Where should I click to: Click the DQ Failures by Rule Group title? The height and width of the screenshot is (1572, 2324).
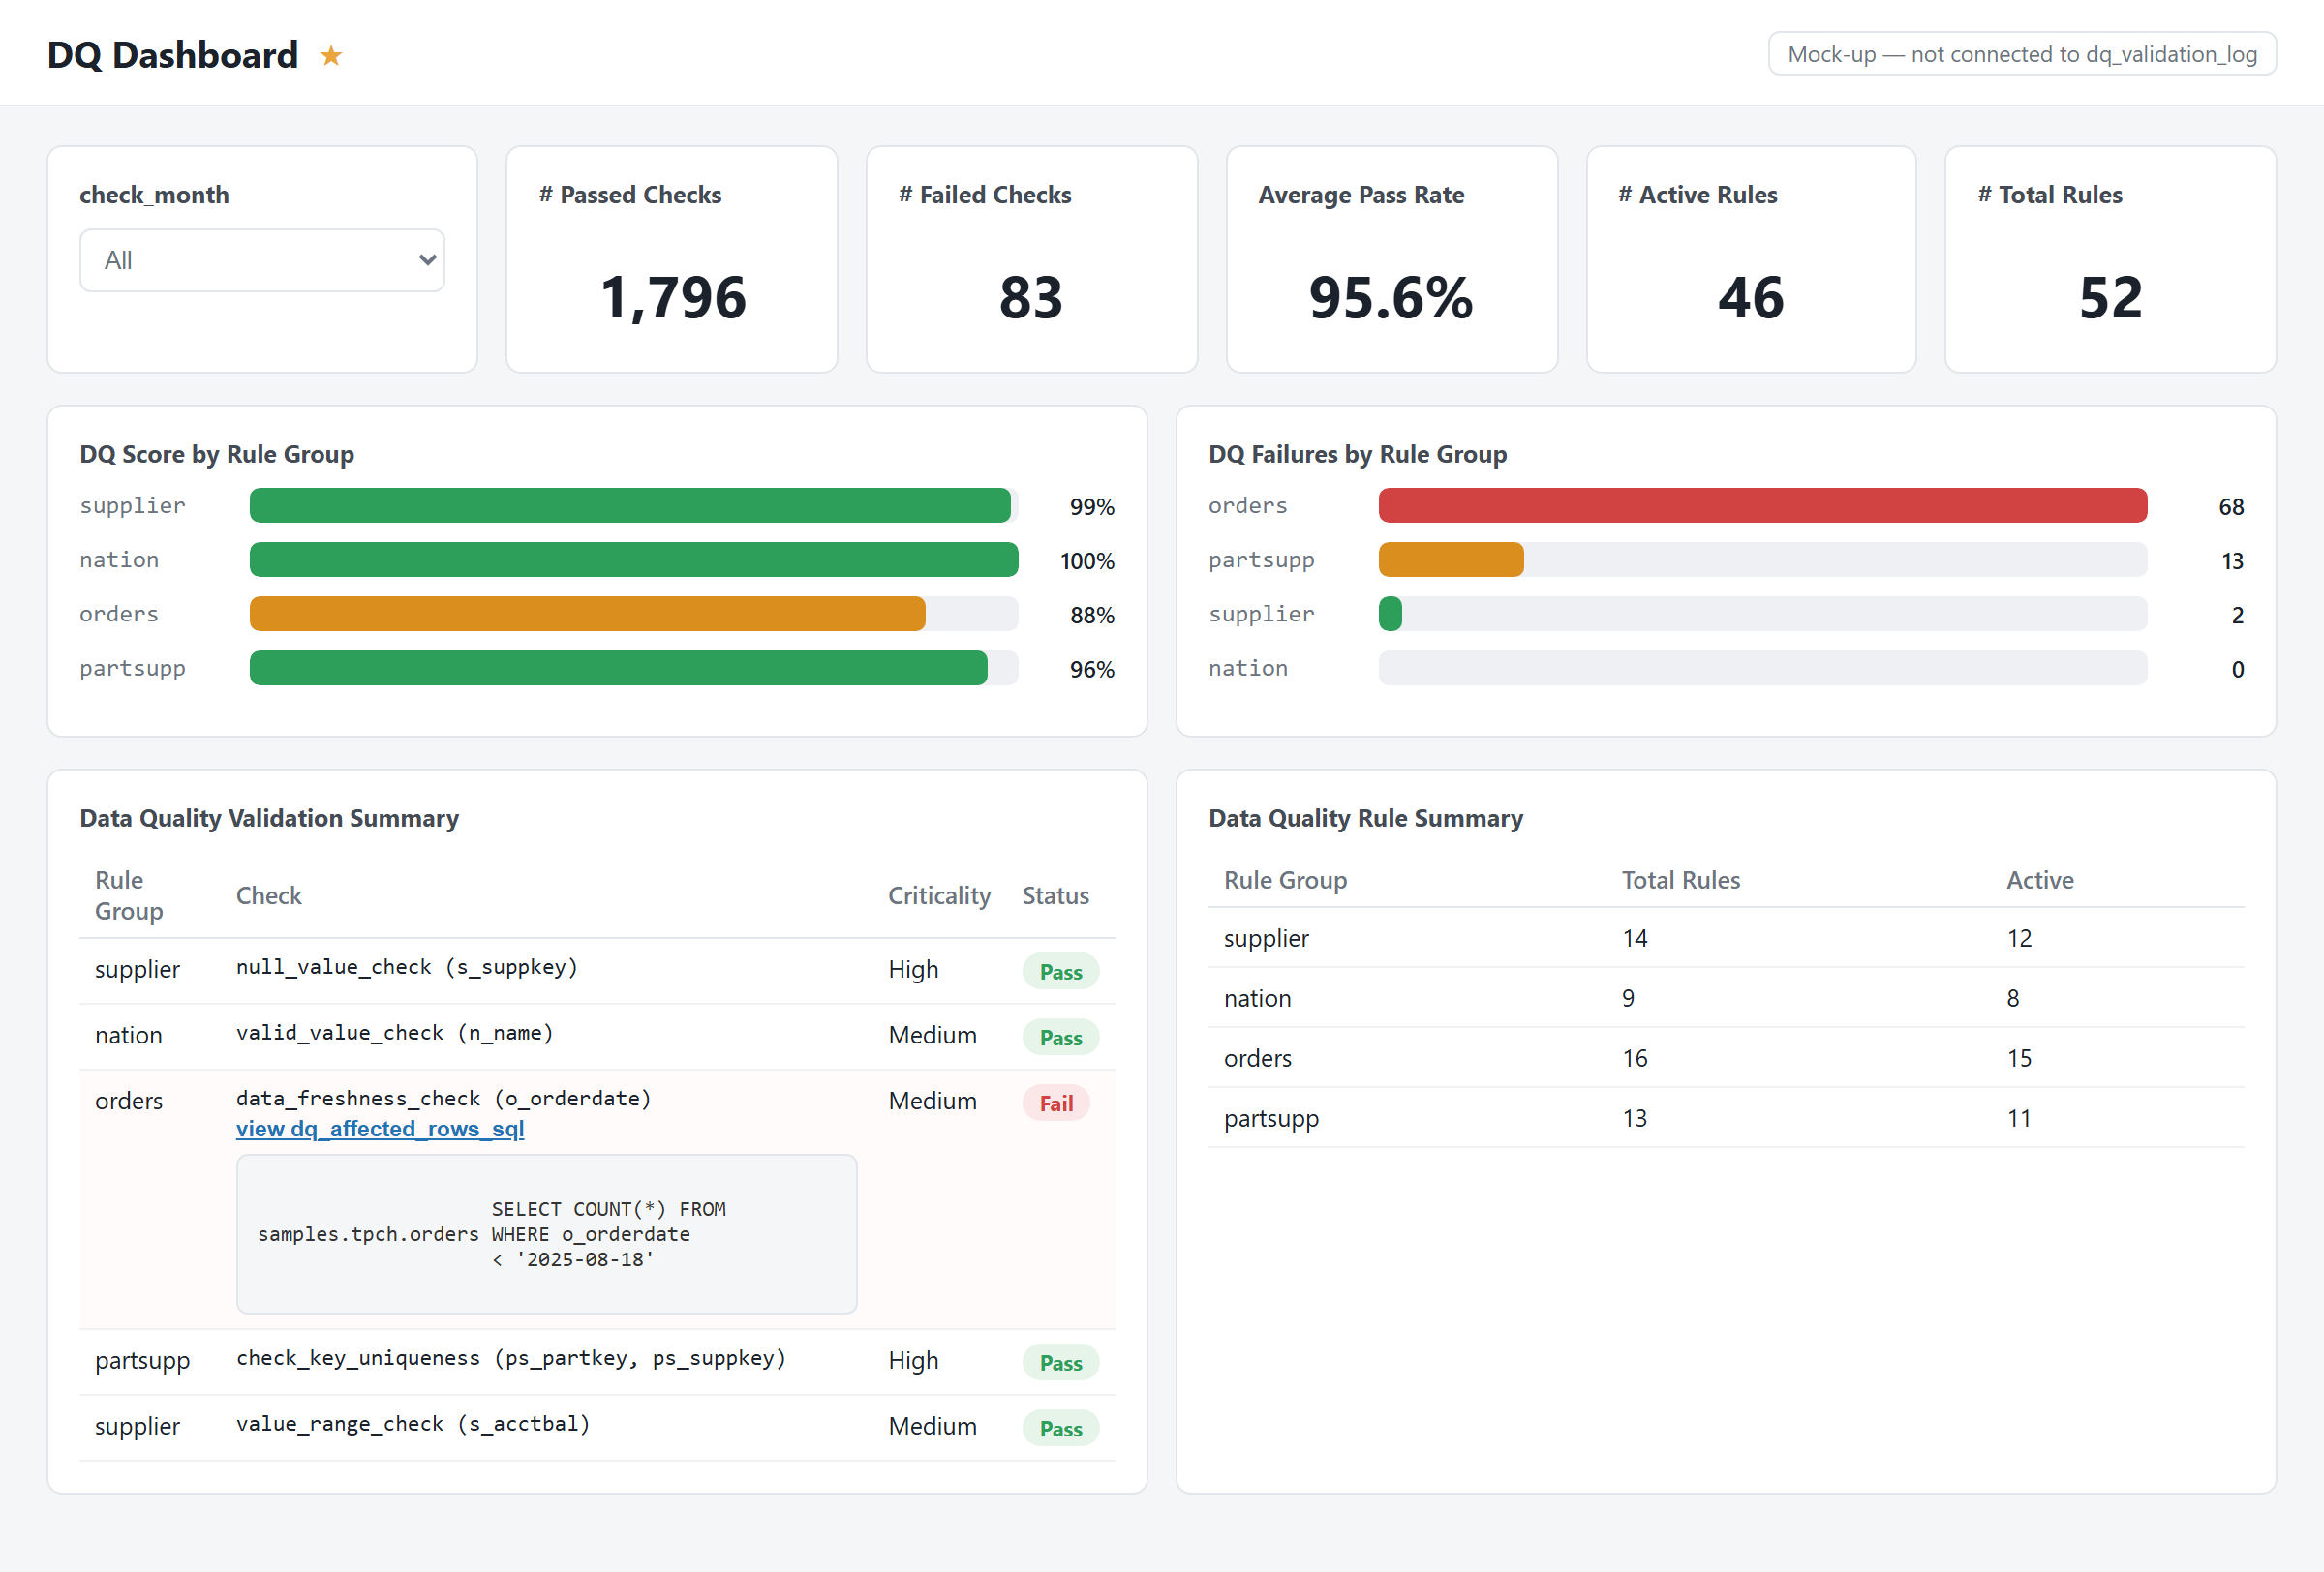1358,454
